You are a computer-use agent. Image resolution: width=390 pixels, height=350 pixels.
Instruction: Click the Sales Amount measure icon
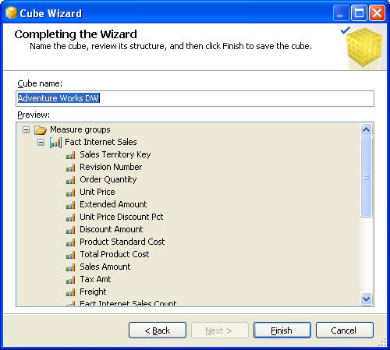click(70, 267)
